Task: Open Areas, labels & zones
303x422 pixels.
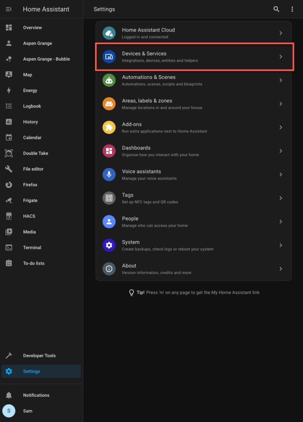Action: point(194,104)
